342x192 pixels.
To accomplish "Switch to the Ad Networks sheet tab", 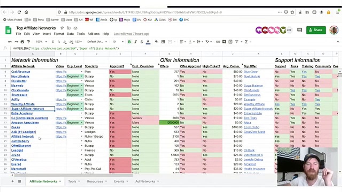I will pos(147,181).
